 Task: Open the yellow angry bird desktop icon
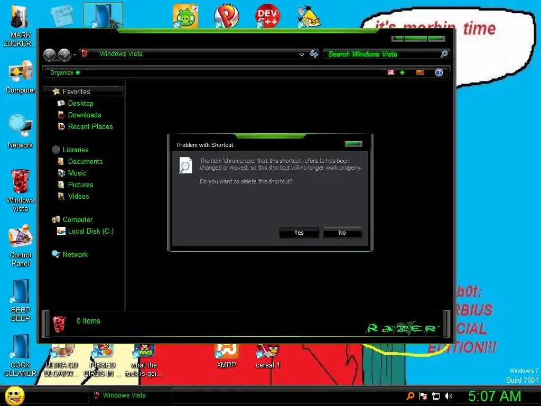click(309, 16)
